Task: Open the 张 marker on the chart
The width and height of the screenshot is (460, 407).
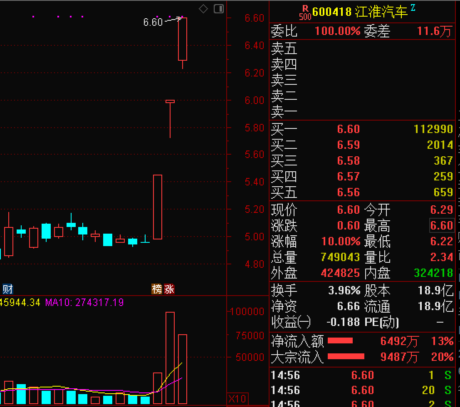Action: [x=169, y=289]
